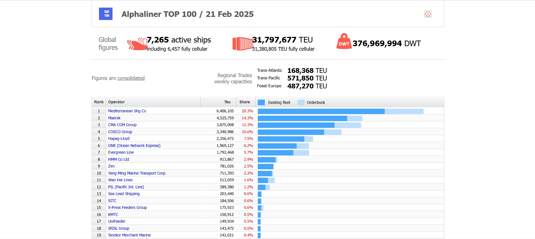Click the Alphaliner TOP 100 page title
Image resolution: width=535 pixels, height=239 pixels.
188,14
